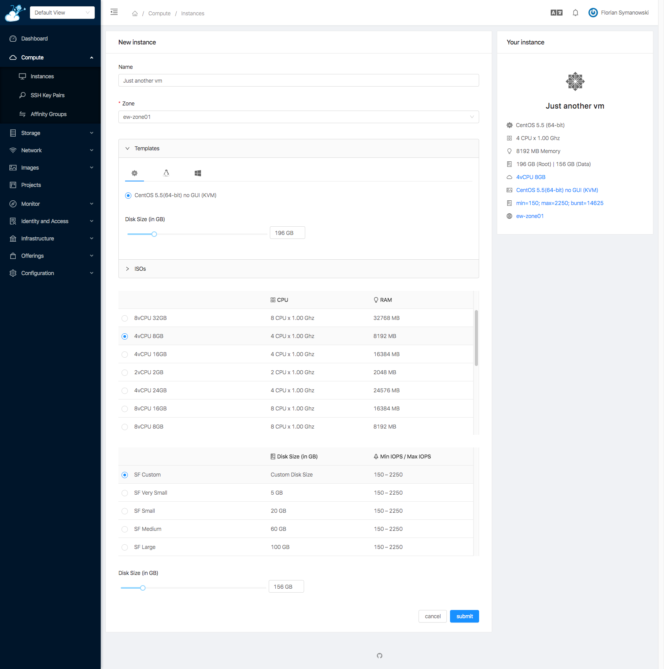Screen dimensions: 664x669
Task: Click the root disk size slider handle
Action: pyautogui.click(x=154, y=234)
